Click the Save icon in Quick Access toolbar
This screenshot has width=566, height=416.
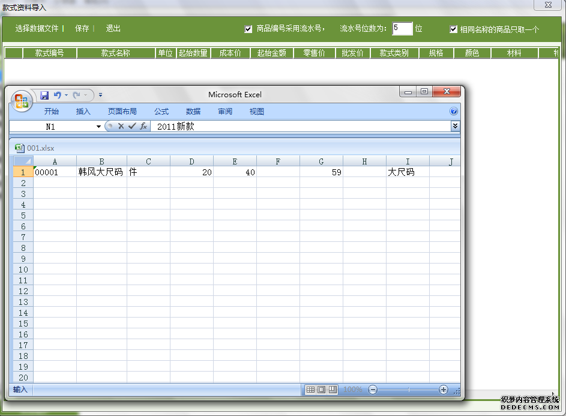pos(44,95)
